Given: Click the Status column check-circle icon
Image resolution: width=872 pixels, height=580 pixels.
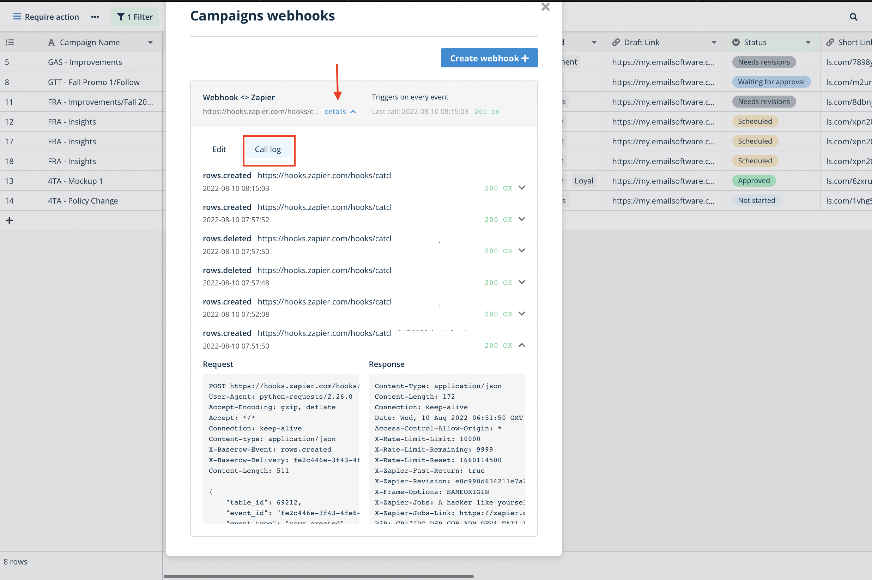Looking at the screenshot, I should pyautogui.click(x=736, y=43).
